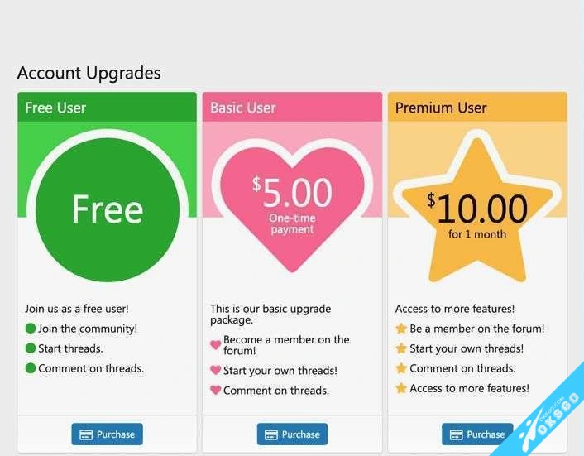Click heart bullet beside 'Start your own threads!' in Basic

click(x=216, y=371)
